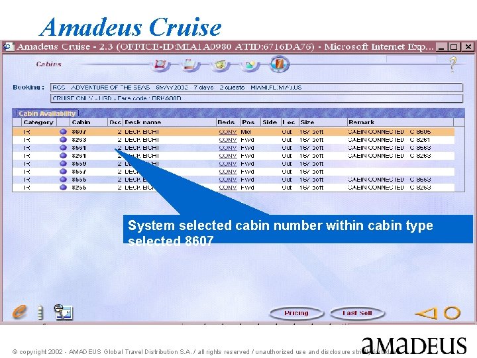Open CONV beds link for cabin 8255
Viewport: 477px width, 358px height.
[x=227, y=188]
